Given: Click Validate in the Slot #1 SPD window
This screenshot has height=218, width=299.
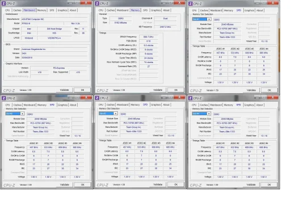Looking at the screenshot, I should pyautogui.click(x=251, y=90).
